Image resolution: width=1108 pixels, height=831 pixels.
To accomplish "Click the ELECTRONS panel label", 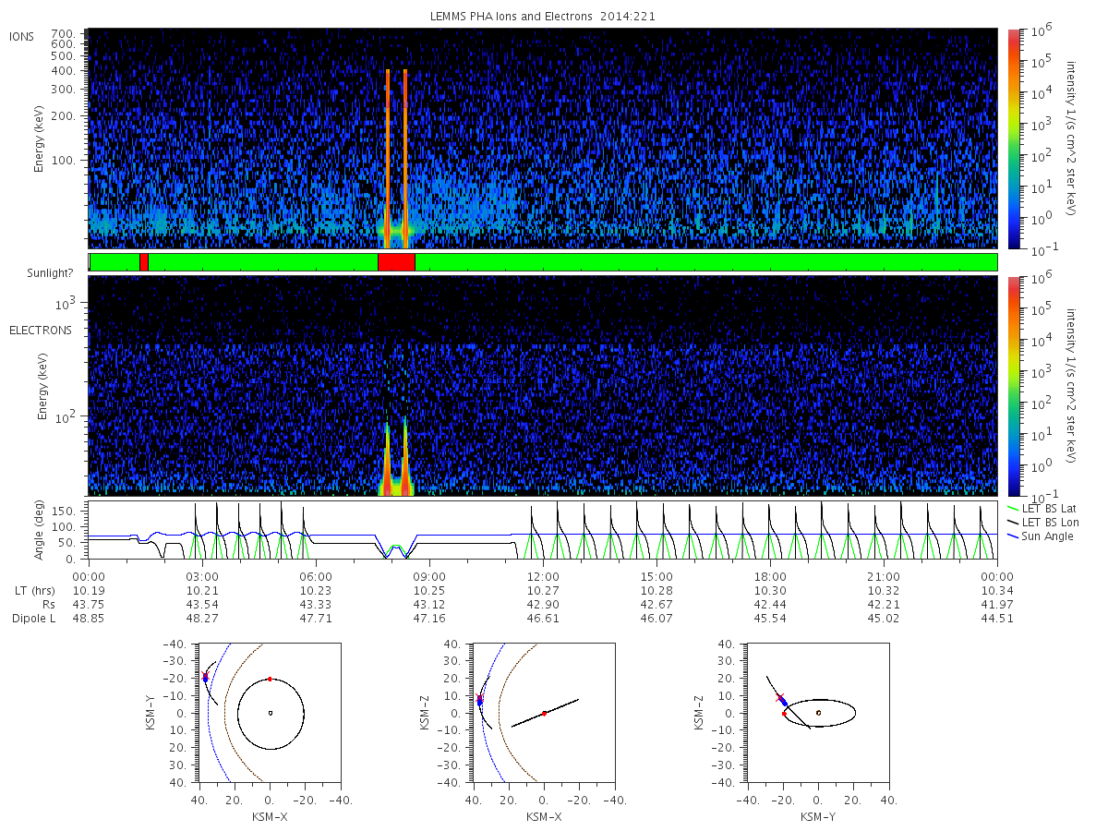I will coord(40,330).
